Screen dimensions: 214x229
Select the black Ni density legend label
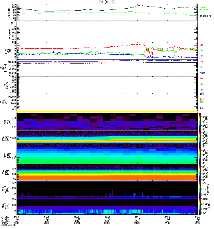pos(201,67)
